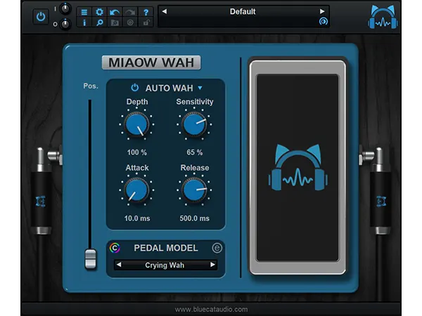Click the Blue Cat Audio logo

click(384, 17)
